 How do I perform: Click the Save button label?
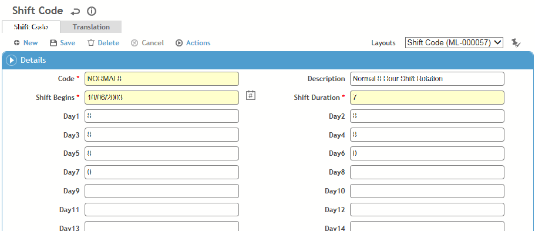click(x=68, y=43)
